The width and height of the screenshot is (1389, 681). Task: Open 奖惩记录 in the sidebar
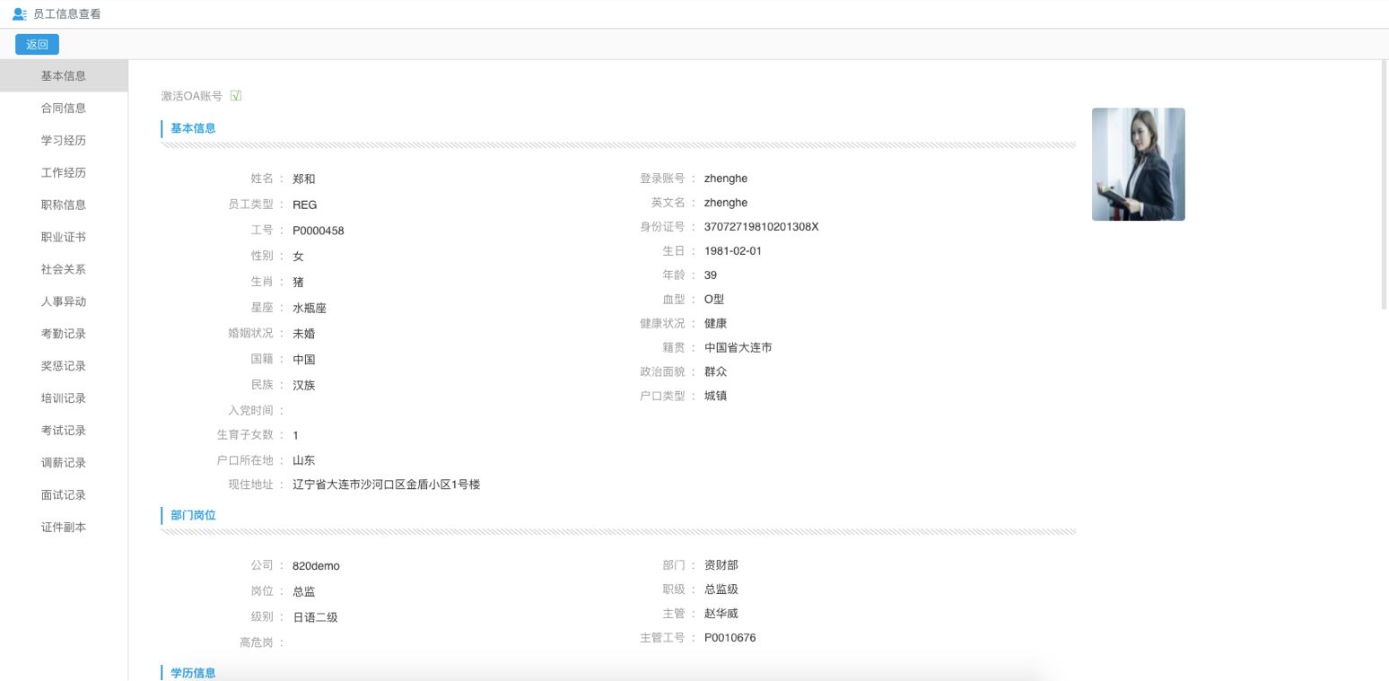64,366
